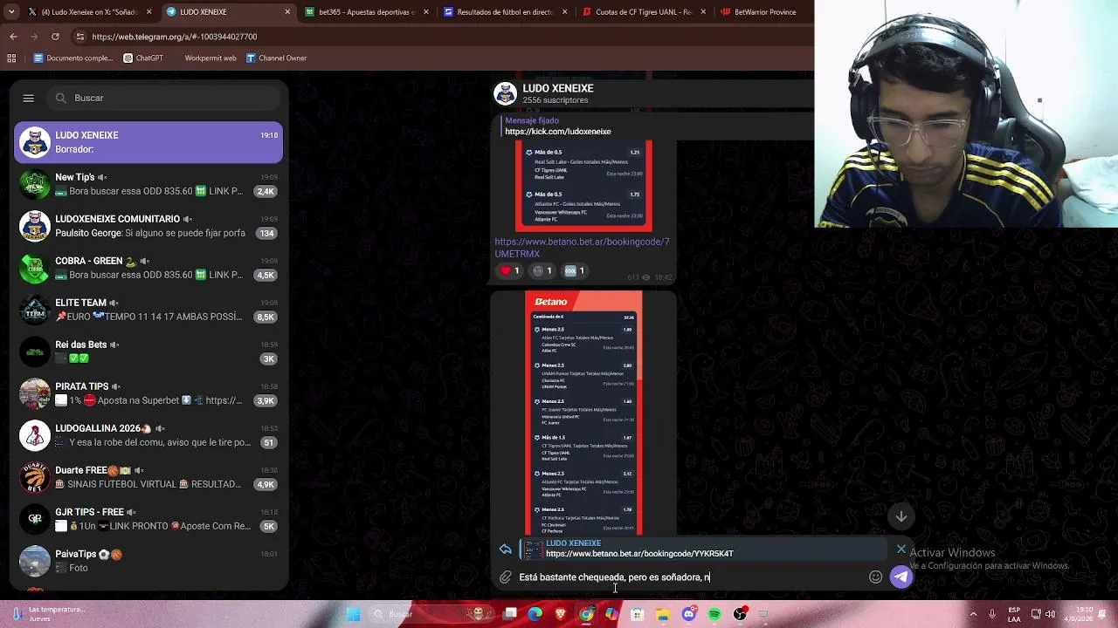Switch to the Resultados de fútbol tab
1118x628 pixels.
(x=504, y=12)
